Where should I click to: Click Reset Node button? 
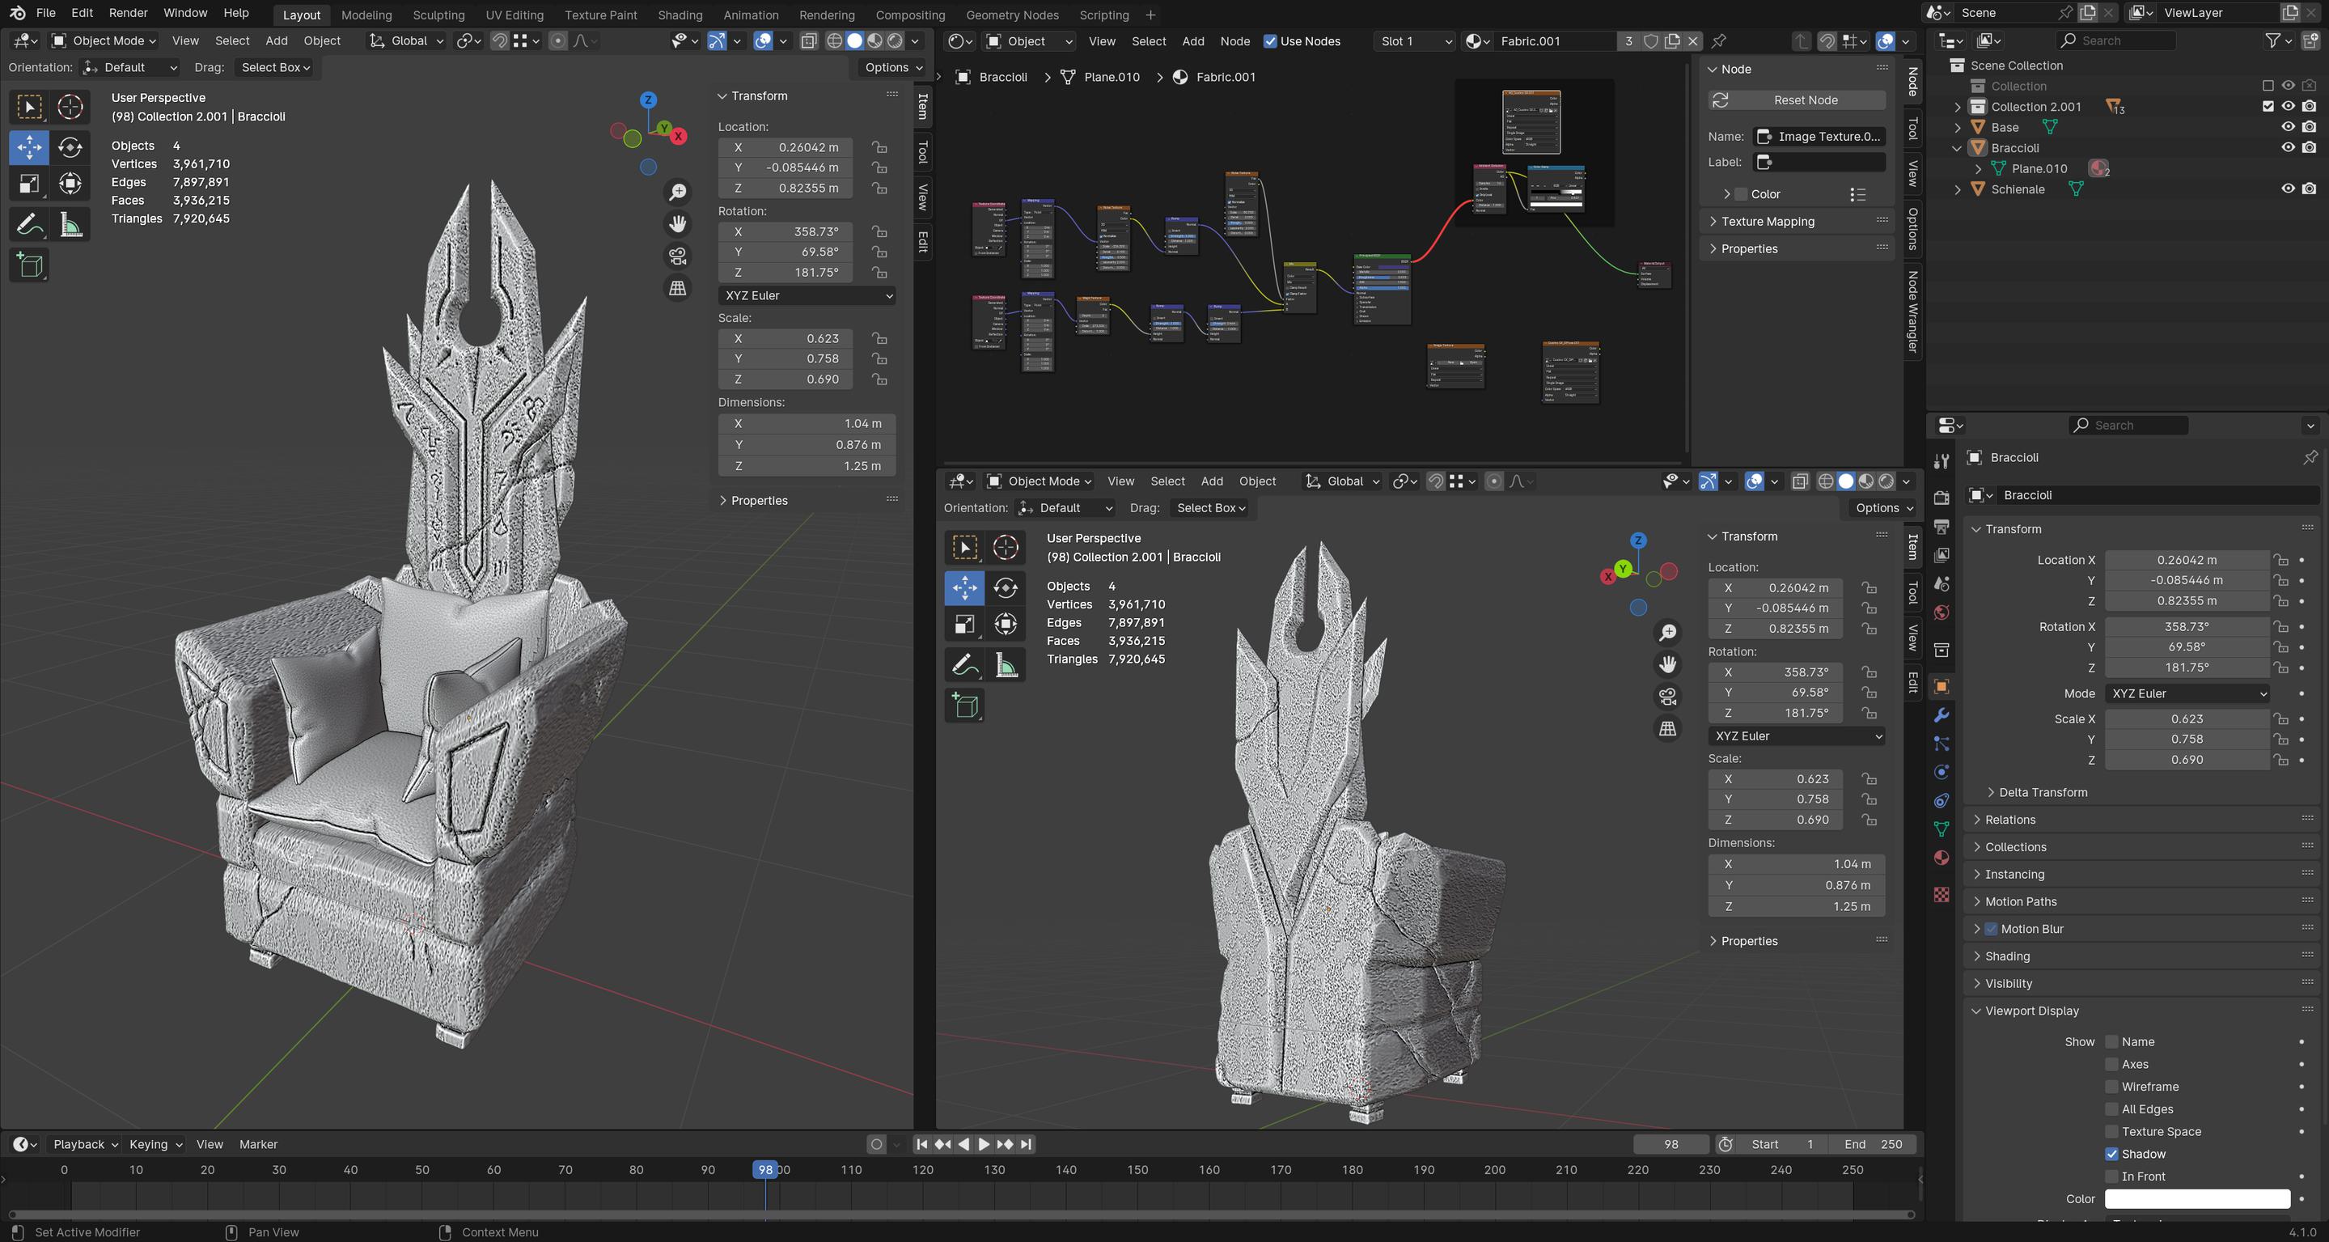tap(1797, 100)
